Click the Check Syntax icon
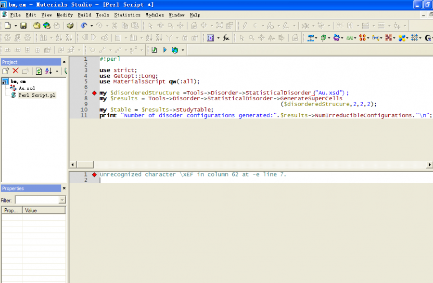This screenshot has height=283, width=433. 154,50
